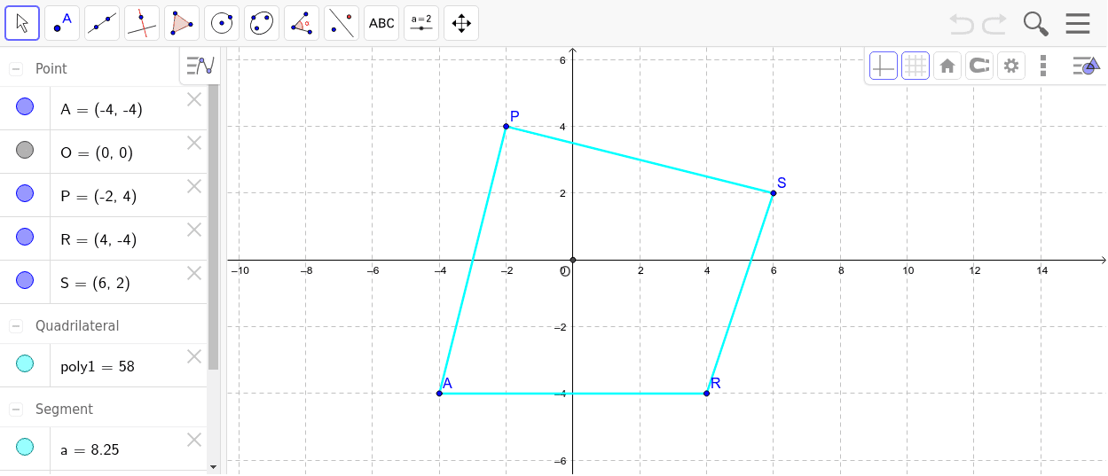Viewport: 1108px width, 476px height.
Task: Click the Segment group heading
Action: point(64,410)
